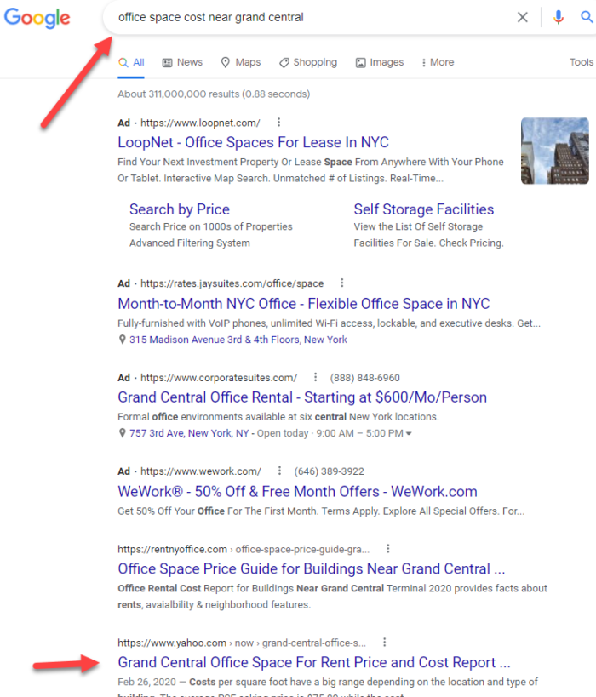Image resolution: width=596 pixels, height=697 pixels.
Task: Click the corporatesuites.com URL text
Action: coord(219,378)
